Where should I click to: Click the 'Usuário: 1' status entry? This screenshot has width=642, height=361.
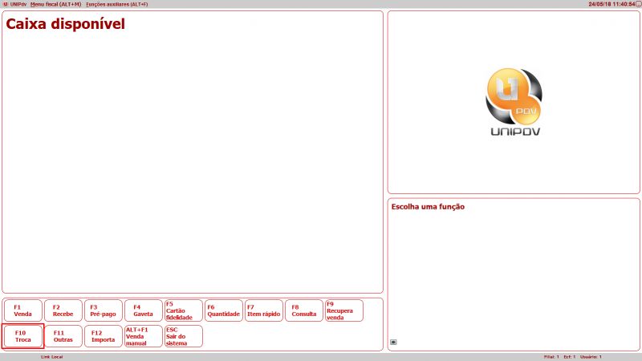pyautogui.click(x=591, y=357)
